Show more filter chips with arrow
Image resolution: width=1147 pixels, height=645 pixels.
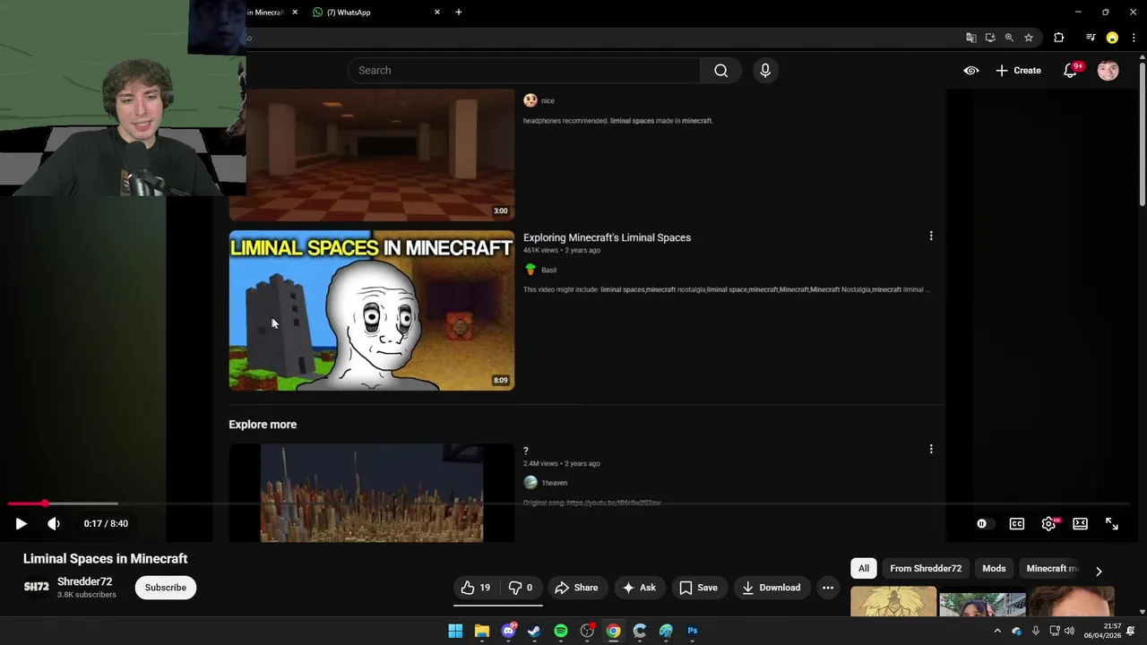pos(1099,571)
